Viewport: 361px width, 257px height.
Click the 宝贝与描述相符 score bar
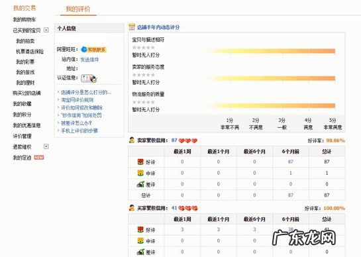[271, 51]
